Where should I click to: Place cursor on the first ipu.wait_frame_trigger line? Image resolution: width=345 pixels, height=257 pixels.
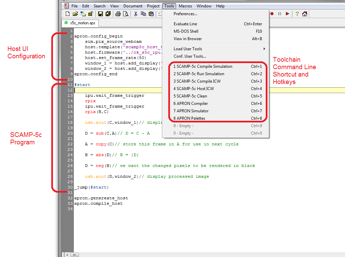coord(115,95)
